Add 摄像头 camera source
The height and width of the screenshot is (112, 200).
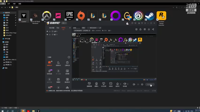[x=96, y=84]
